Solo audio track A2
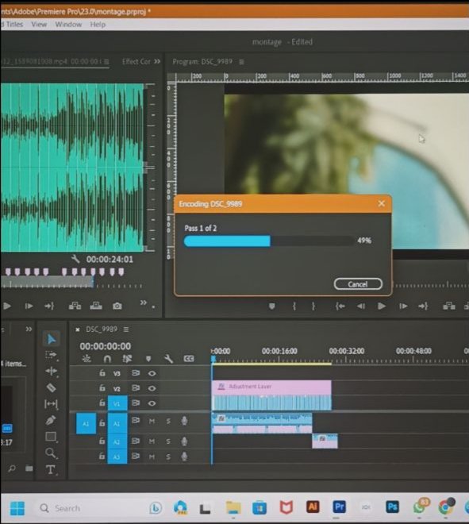Viewport: 469px width, 524px height. 168,441
